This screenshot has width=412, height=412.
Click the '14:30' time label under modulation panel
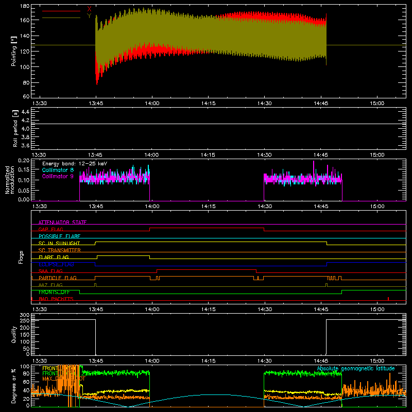click(265, 207)
